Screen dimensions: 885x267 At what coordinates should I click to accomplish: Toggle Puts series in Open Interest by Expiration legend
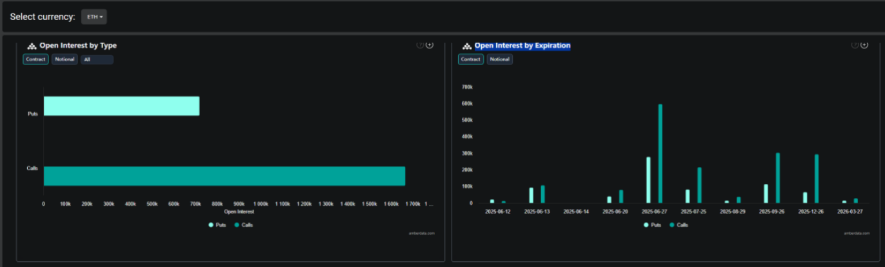point(653,225)
